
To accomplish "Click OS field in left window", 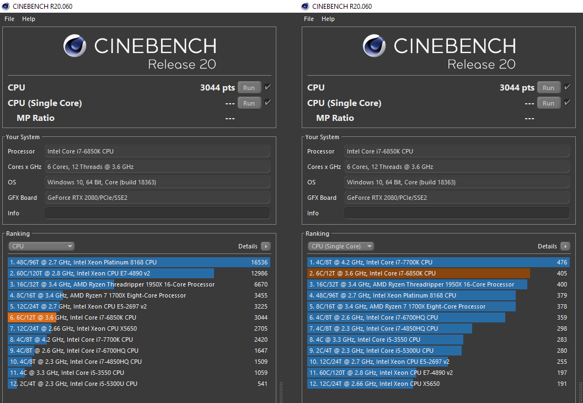I will point(157,182).
